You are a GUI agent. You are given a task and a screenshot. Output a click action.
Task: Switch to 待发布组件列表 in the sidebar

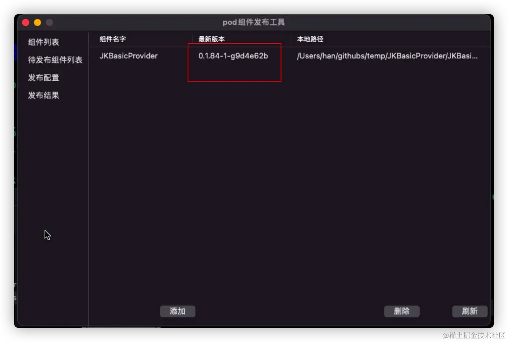(x=55, y=60)
